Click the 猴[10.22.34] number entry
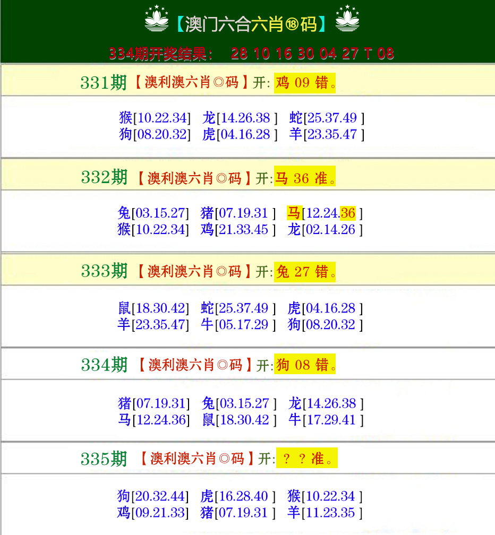The height and width of the screenshot is (535, 495). click(x=155, y=118)
